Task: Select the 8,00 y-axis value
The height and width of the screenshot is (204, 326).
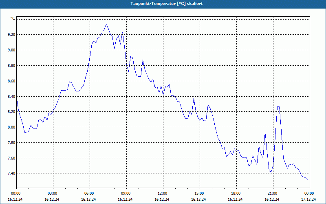Action: [11, 127]
